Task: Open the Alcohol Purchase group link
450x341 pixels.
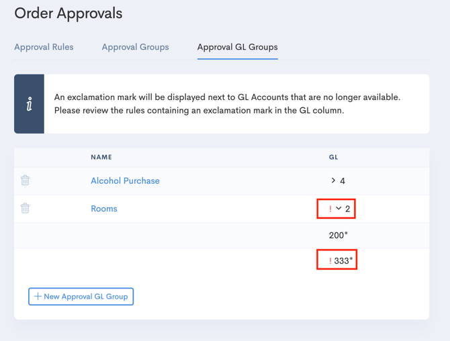Action: (x=125, y=181)
